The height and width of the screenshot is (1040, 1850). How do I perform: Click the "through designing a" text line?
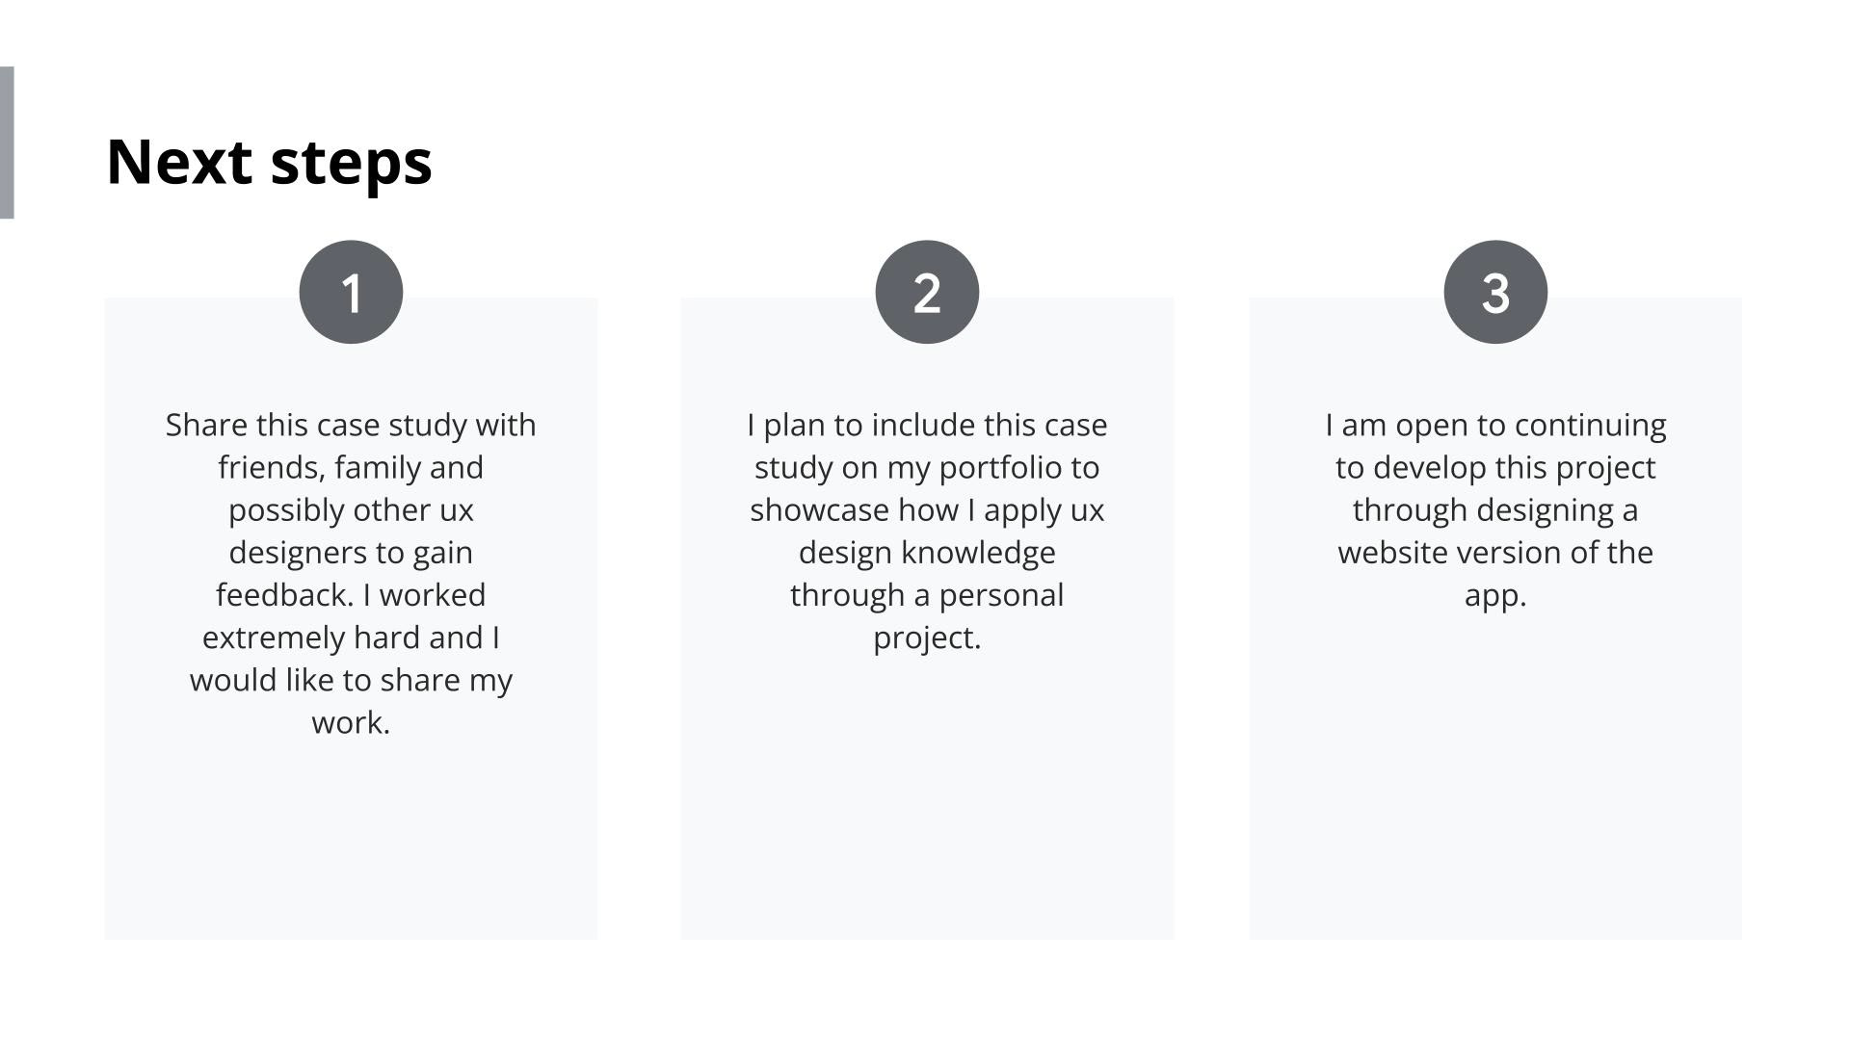tap(1495, 510)
